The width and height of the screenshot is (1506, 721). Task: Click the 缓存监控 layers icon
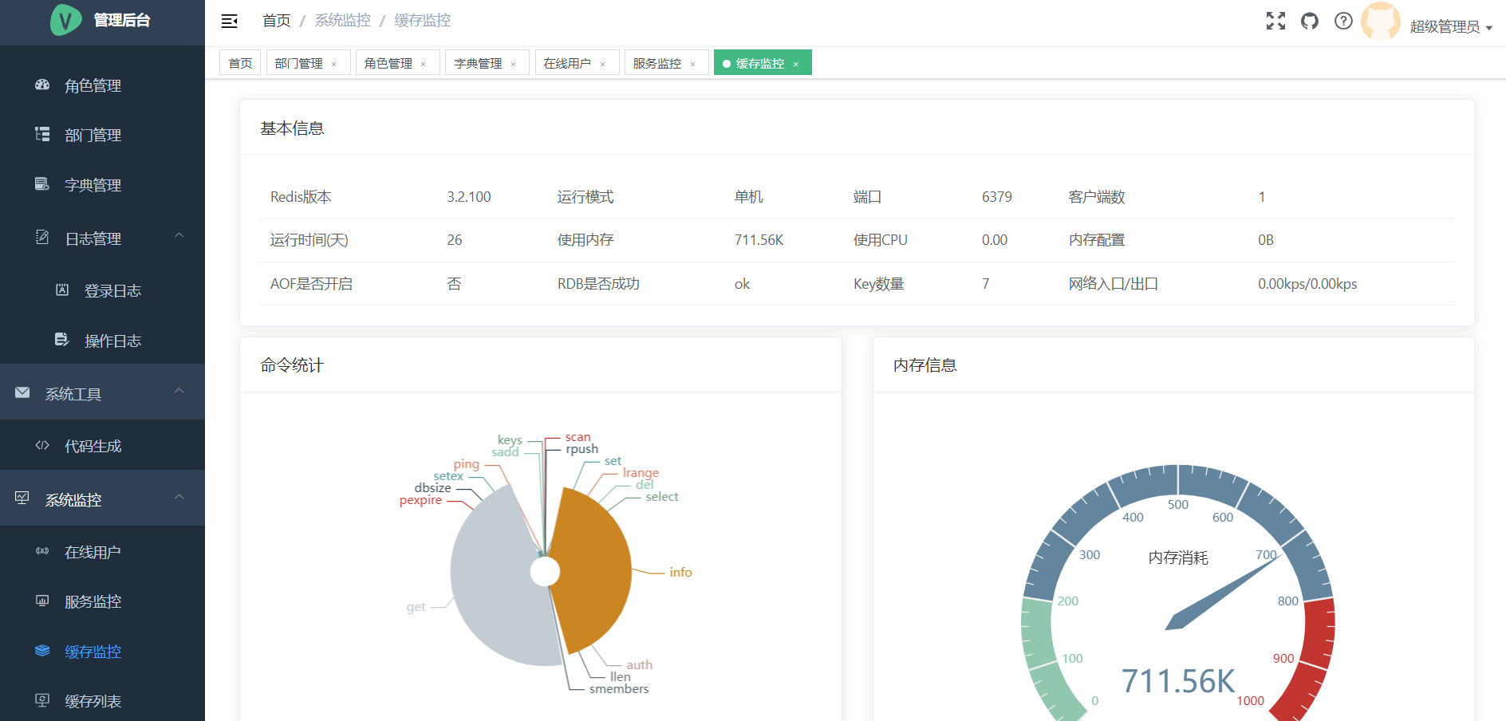(42, 651)
